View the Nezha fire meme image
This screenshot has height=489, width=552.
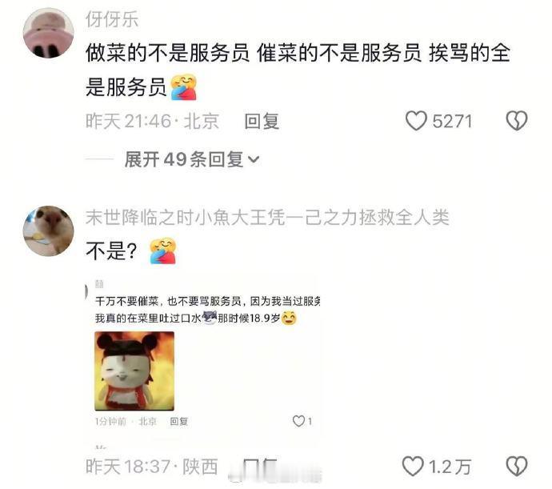coord(134,371)
